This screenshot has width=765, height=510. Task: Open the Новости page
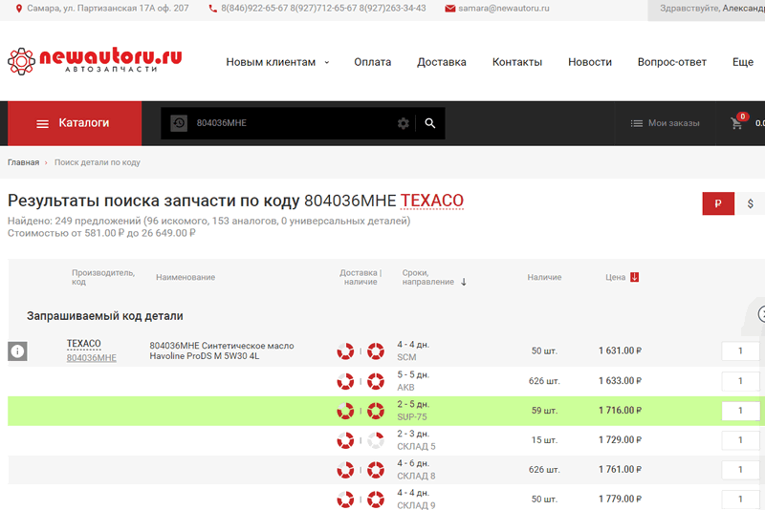tap(590, 62)
